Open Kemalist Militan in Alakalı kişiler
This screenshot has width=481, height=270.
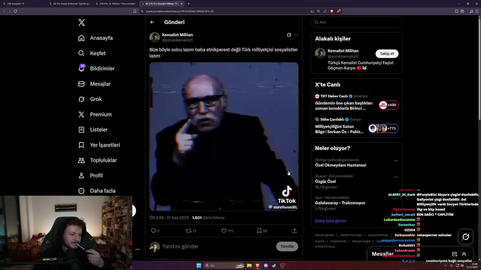click(343, 51)
